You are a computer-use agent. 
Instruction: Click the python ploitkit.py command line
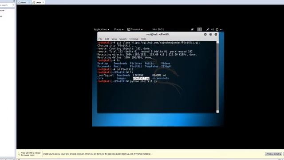143,81
